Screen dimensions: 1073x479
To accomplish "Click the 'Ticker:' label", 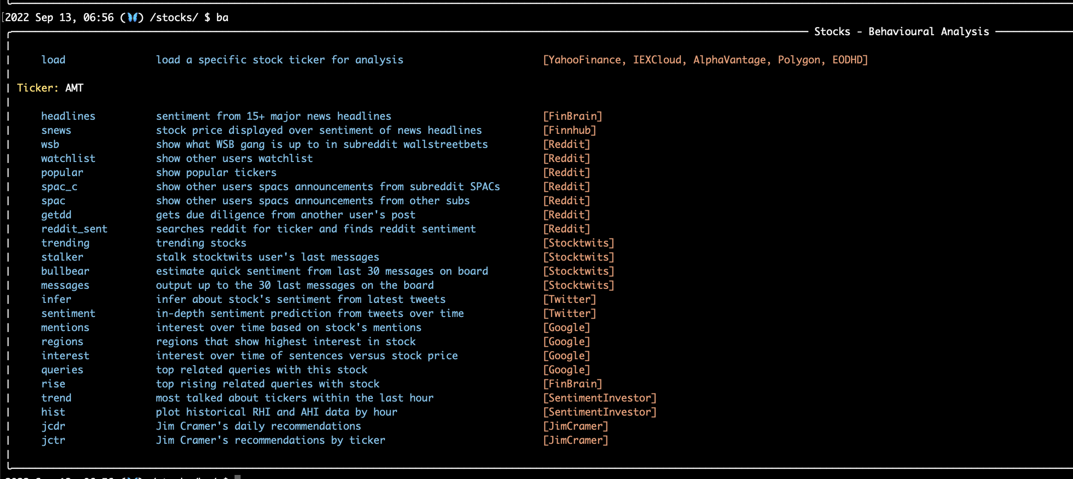I will (38, 88).
